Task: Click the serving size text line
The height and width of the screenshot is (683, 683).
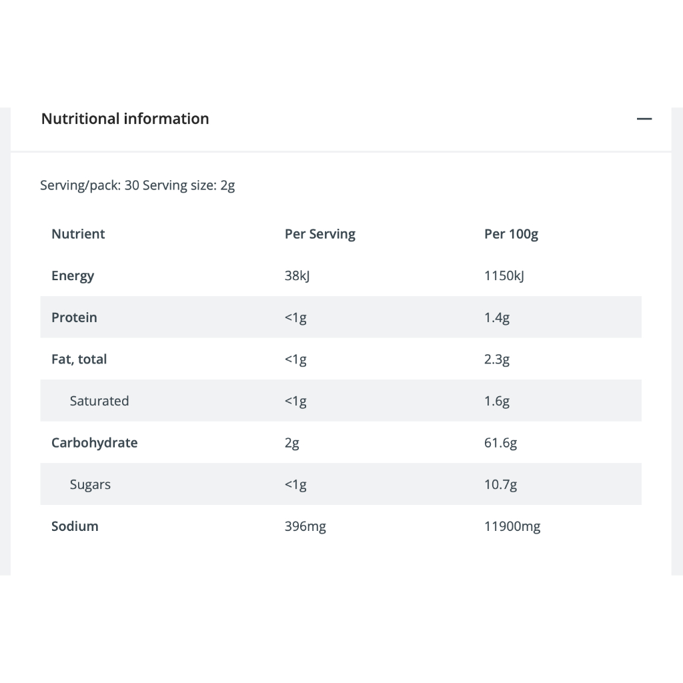Action: click(137, 185)
